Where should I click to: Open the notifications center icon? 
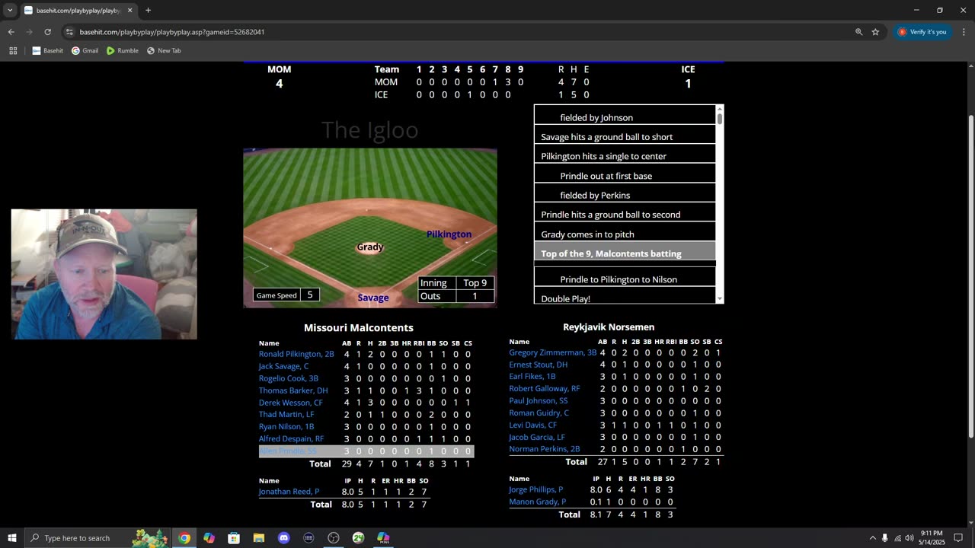click(x=958, y=538)
